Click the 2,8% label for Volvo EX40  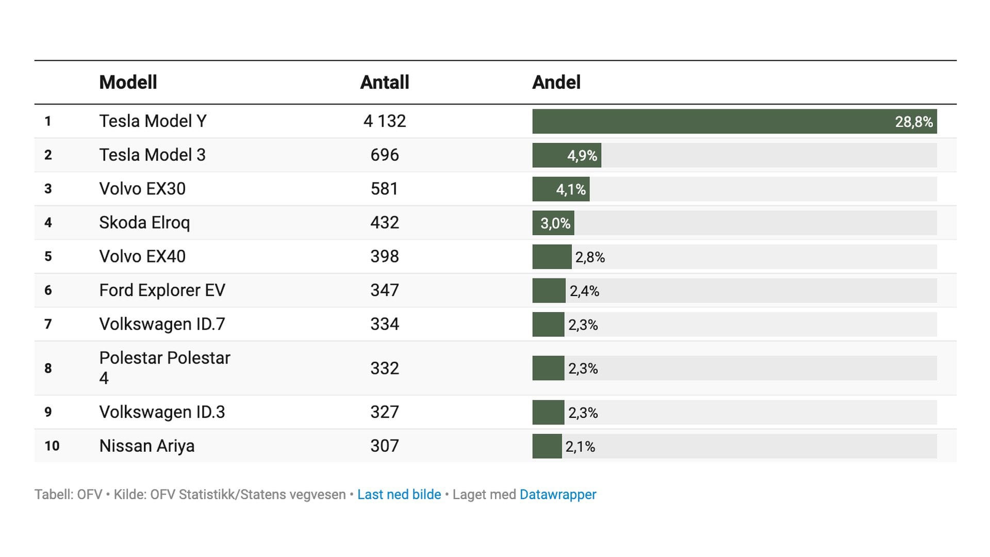[x=590, y=257]
